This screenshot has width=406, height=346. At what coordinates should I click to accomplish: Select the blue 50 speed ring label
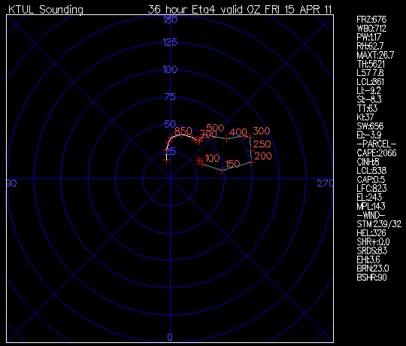pyautogui.click(x=170, y=124)
